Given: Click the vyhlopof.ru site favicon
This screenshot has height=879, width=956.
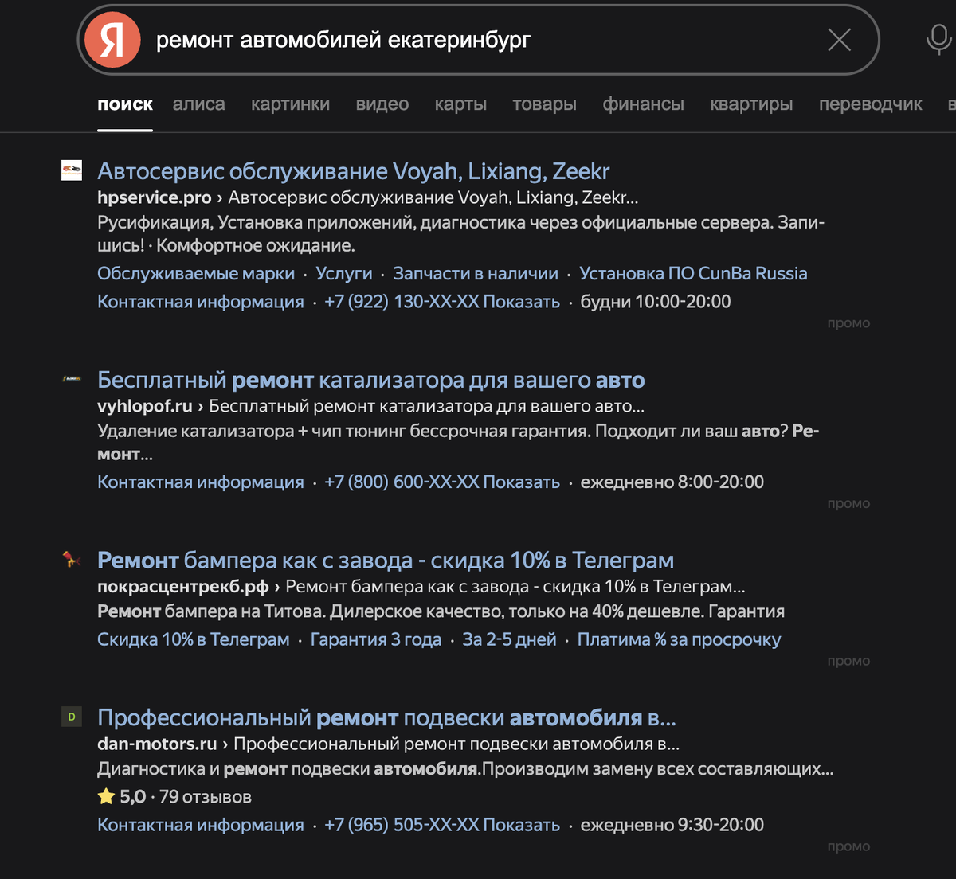Looking at the screenshot, I should tap(72, 380).
